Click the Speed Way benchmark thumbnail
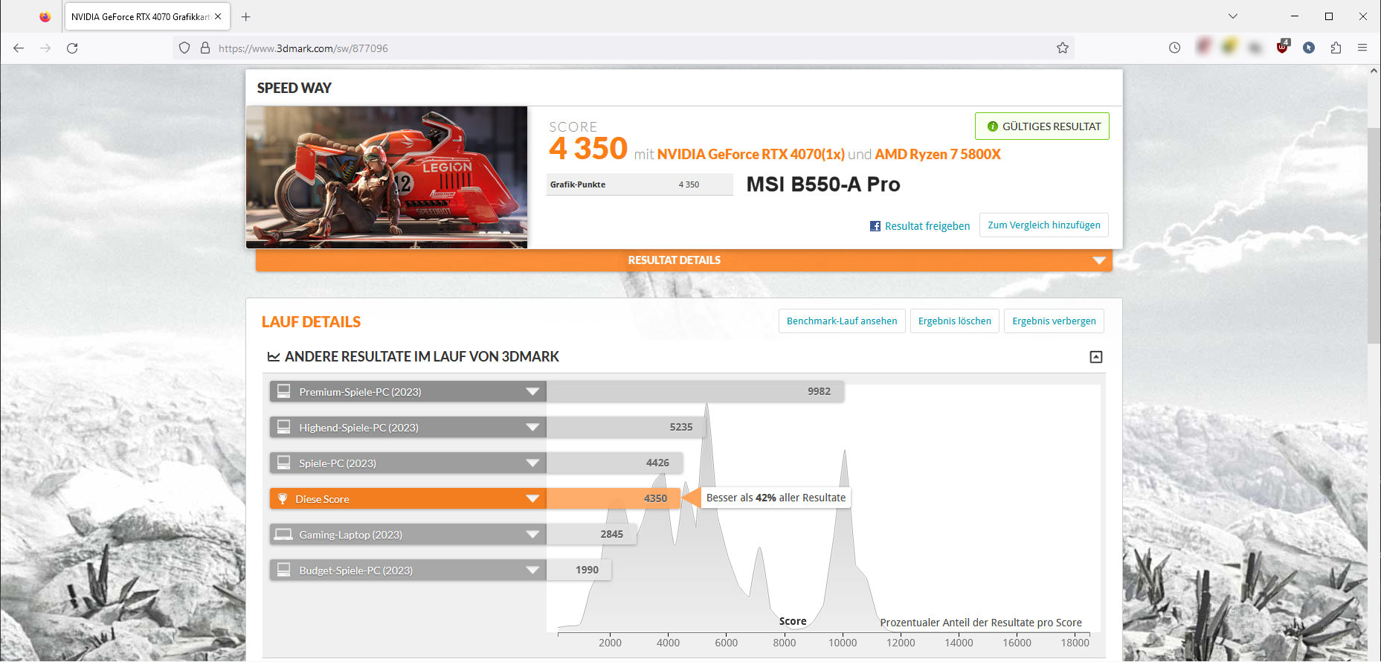 (x=387, y=177)
